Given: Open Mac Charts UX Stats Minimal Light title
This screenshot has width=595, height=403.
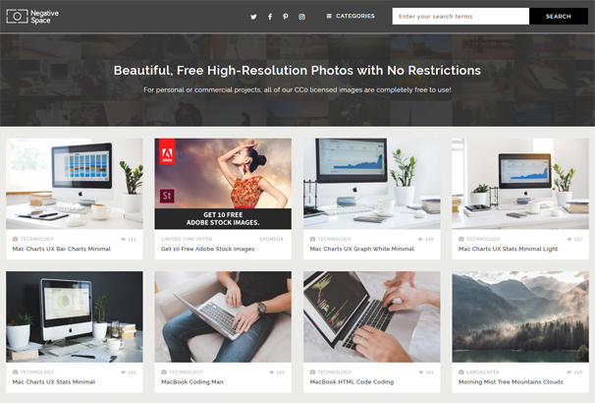Looking at the screenshot, I should pyautogui.click(x=508, y=249).
